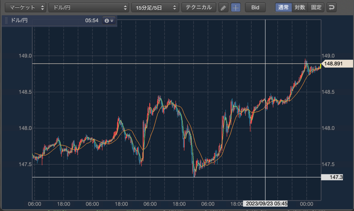Click the ドル/円 chart title text
354x211 pixels.
pos(19,21)
